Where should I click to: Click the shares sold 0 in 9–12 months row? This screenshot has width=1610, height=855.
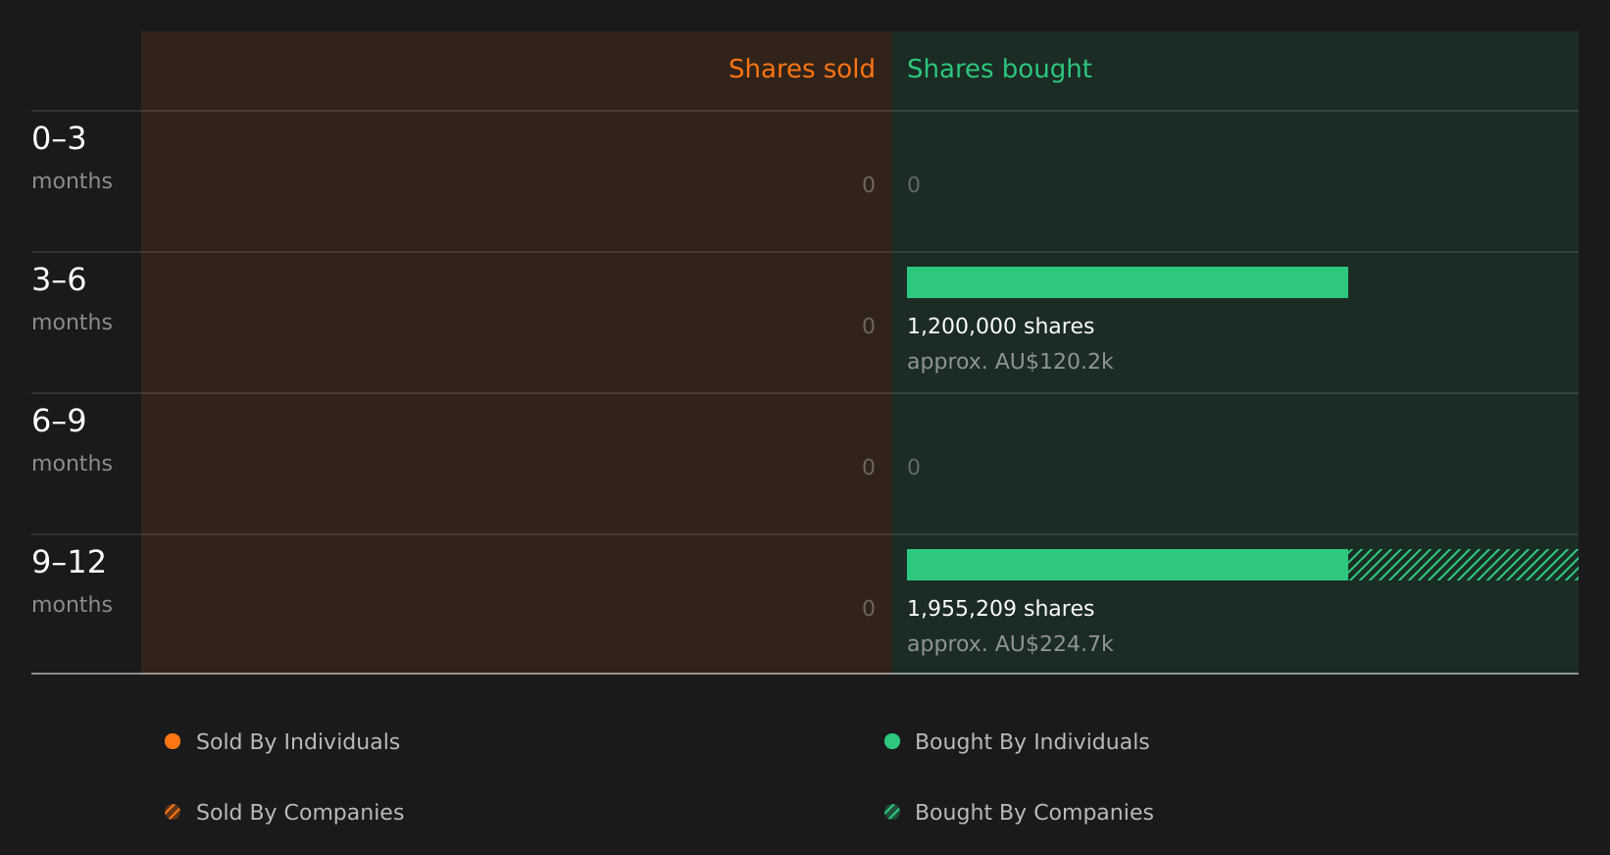[x=869, y=609]
